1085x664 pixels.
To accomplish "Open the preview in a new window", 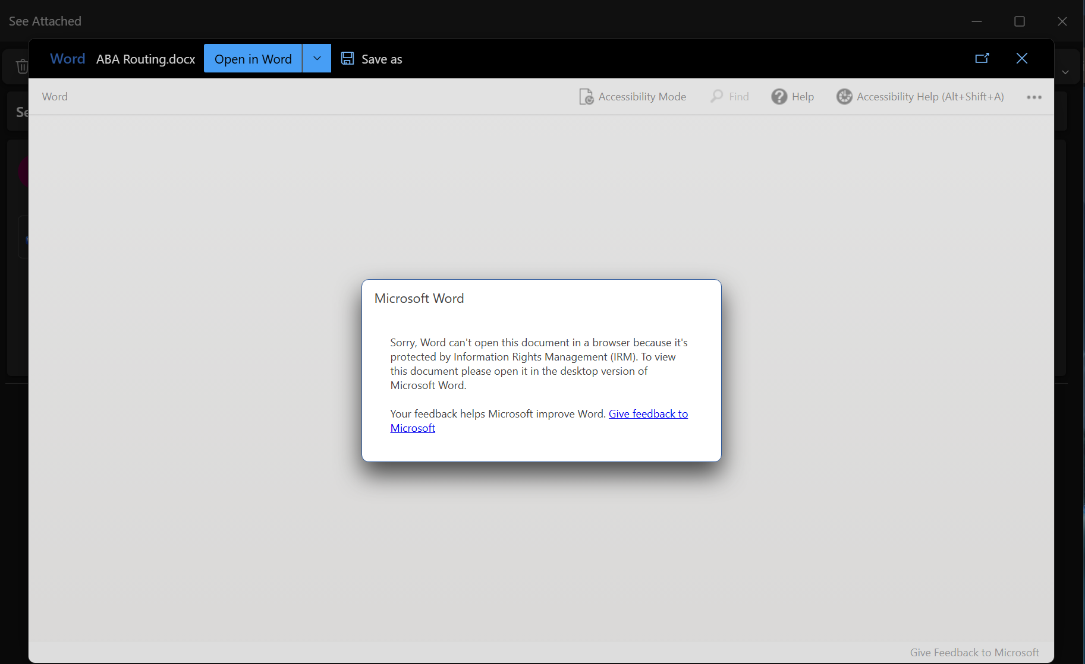I will point(982,58).
